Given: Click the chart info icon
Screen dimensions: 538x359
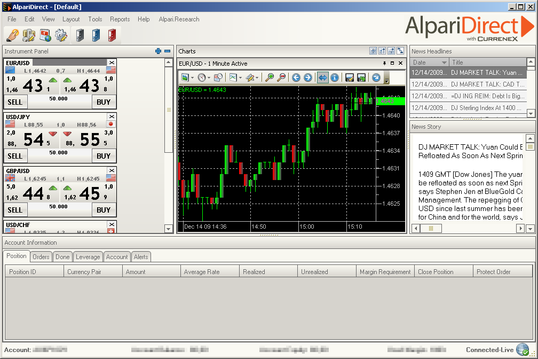Looking at the screenshot, I should (335, 77).
